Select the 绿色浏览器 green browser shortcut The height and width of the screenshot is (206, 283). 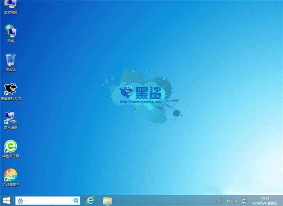pyautogui.click(x=11, y=148)
